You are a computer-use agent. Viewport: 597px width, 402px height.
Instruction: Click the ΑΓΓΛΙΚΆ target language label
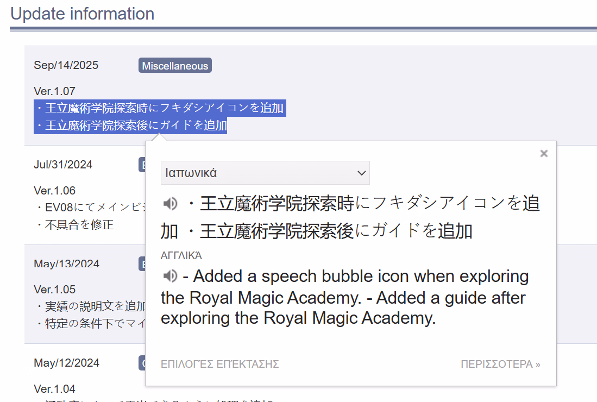(181, 256)
